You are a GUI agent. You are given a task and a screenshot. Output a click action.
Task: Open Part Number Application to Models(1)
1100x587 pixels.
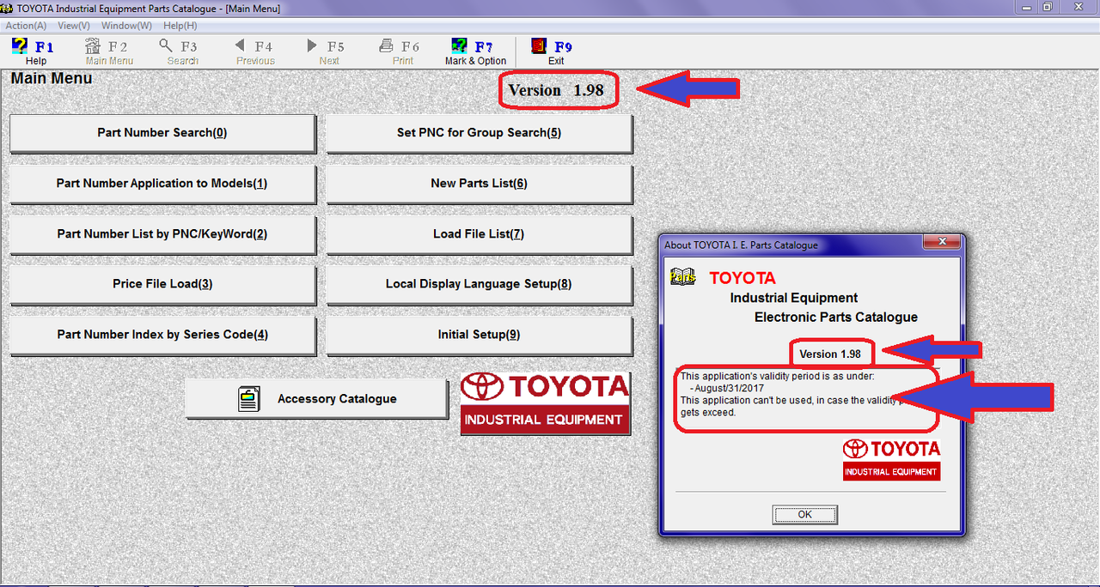coord(162,184)
